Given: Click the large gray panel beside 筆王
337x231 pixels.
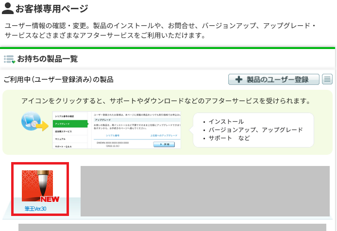Looking at the screenshot, I should 204,191.
